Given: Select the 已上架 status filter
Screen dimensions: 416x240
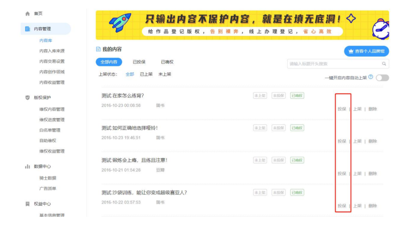Looking at the screenshot, I should point(146,74).
